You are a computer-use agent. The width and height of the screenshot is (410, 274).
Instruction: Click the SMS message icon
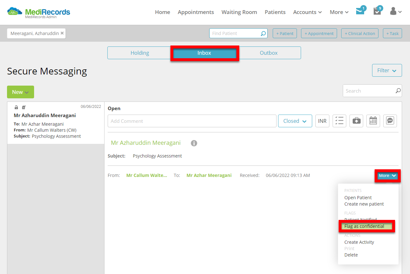point(390,121)
